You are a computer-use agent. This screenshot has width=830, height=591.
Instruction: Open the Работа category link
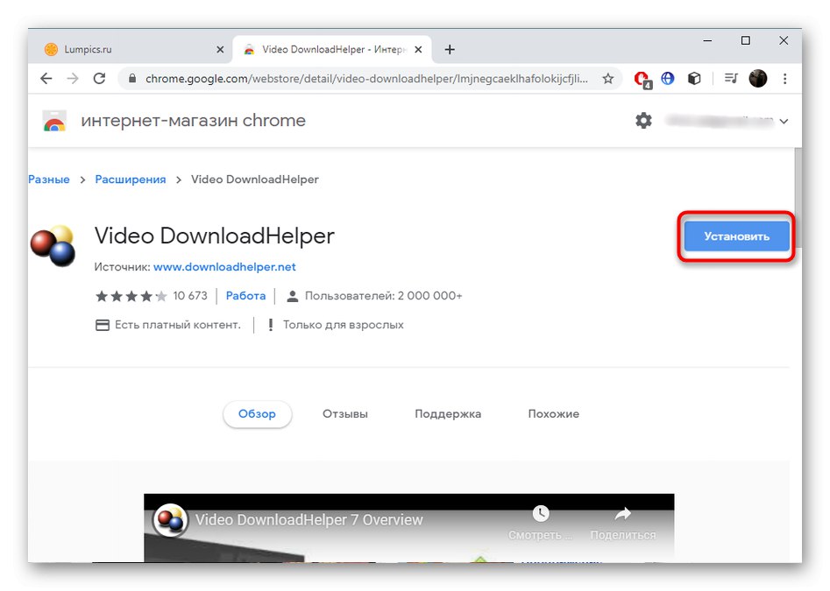coord(245,296)
